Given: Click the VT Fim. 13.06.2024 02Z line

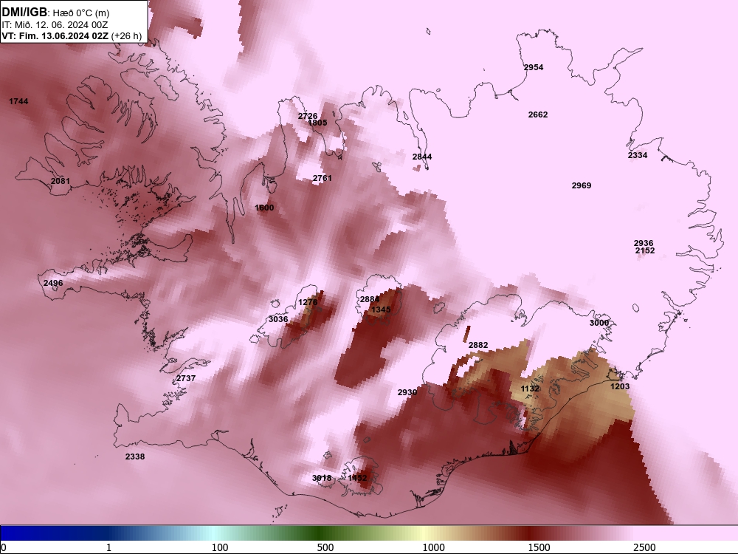Looking at the screenshot, I should click(72, 35).
